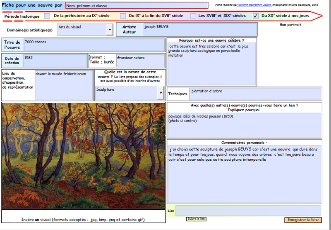Click the Artiste Auteur field with joseph BEUYS
331x230 pixels.
pyautogui.click(x=200, y=29)
